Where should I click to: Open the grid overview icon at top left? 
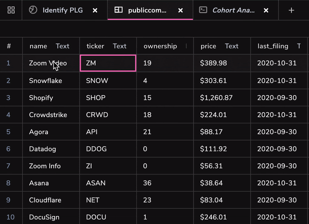pos(11,10)
